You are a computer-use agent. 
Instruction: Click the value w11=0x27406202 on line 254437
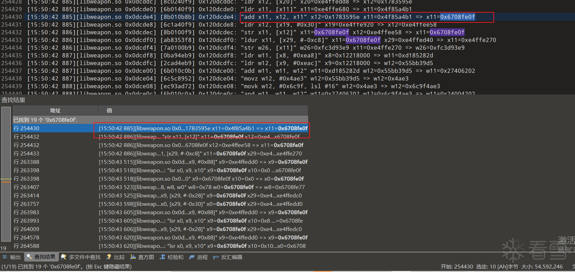pos(451,71)
